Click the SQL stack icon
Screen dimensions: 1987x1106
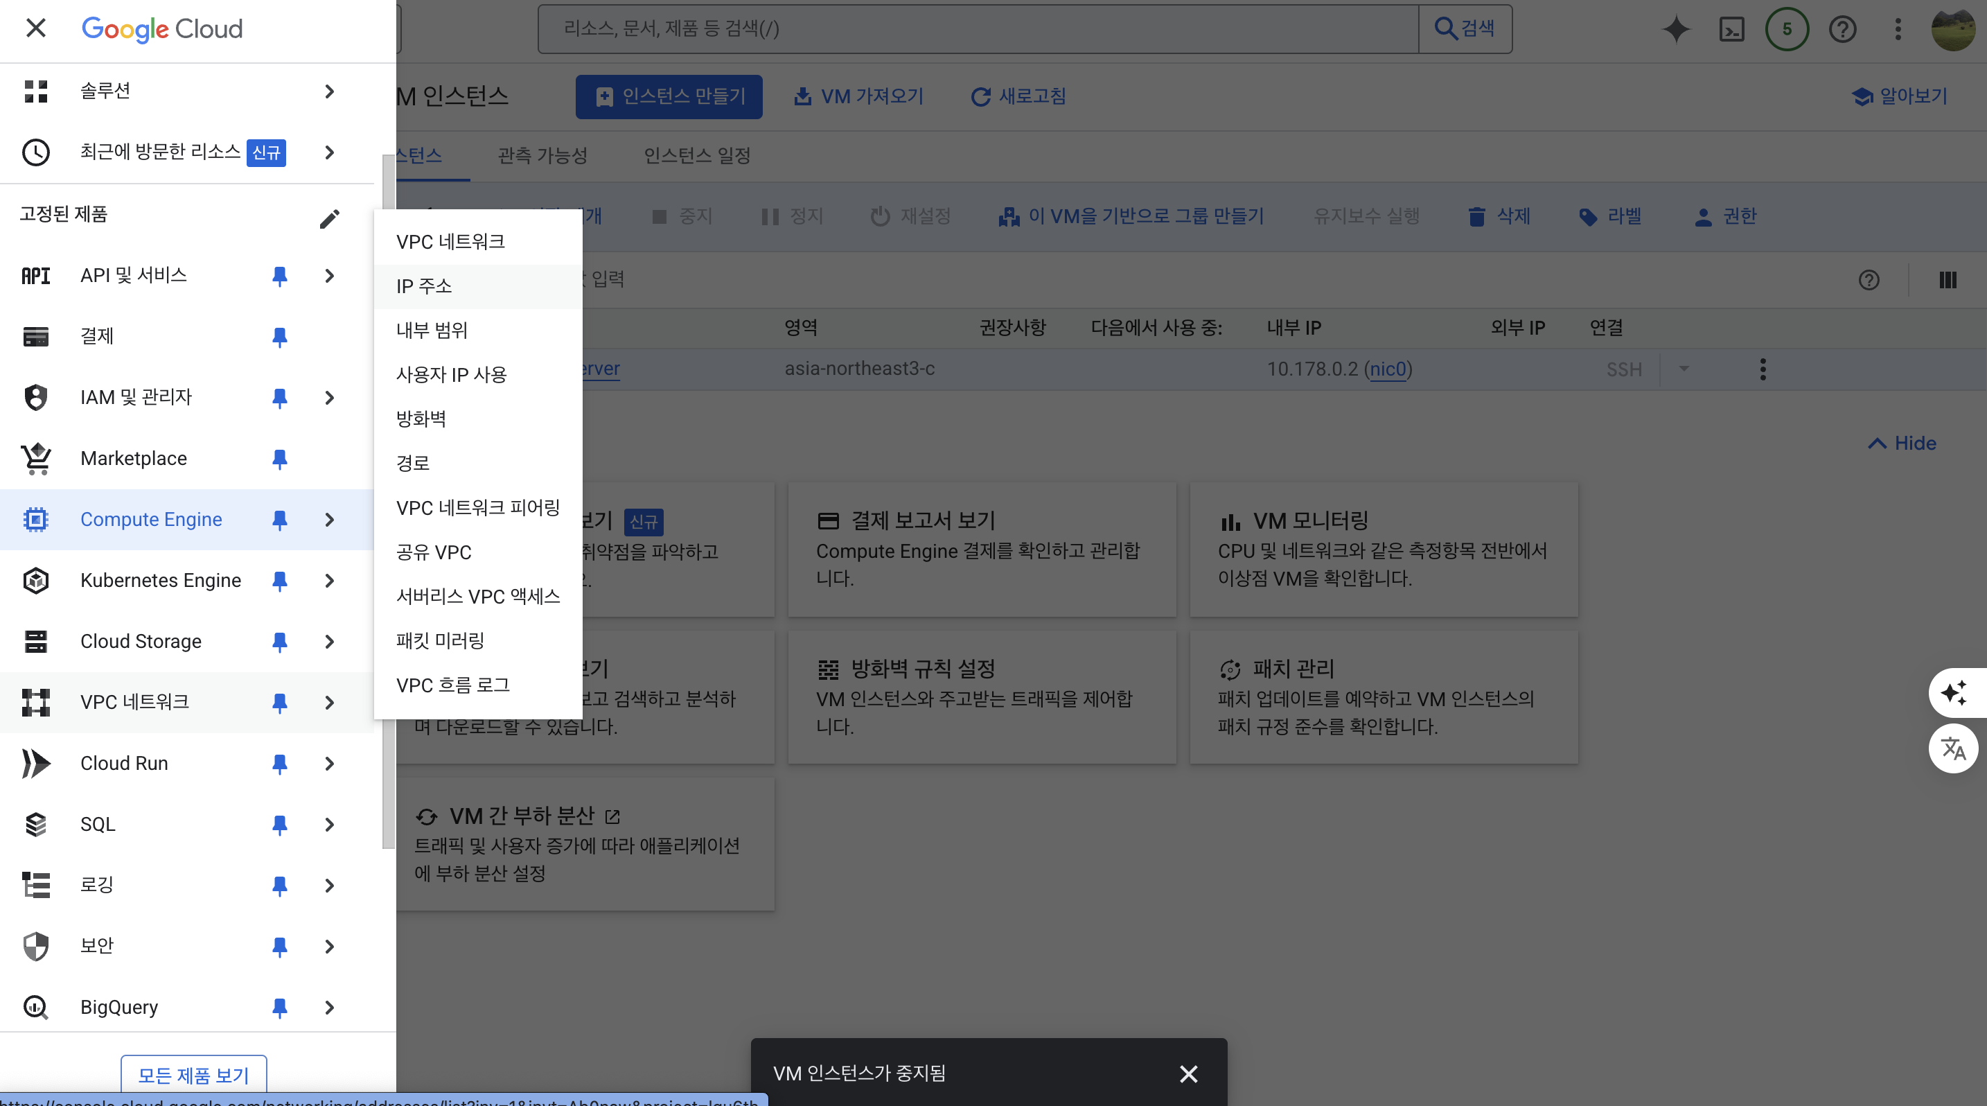coord(35,824)
